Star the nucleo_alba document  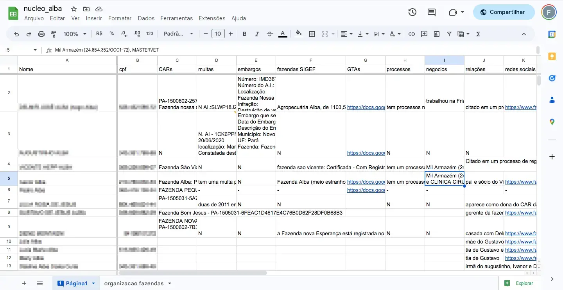pyautogui.click(x=74, y=9)
